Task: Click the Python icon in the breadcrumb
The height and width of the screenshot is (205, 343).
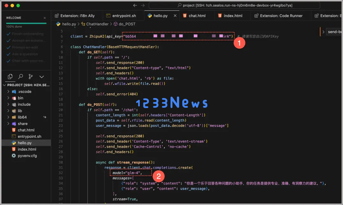Action: click(x=58, y=24)
